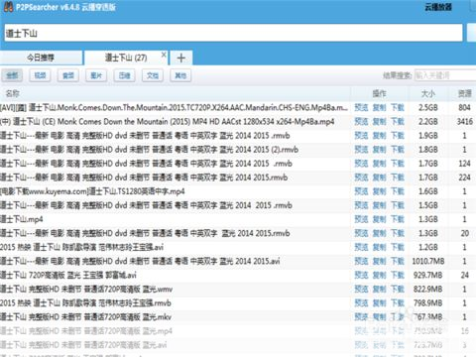Download the 1.7GB result with 124 sources

point(398,164)
